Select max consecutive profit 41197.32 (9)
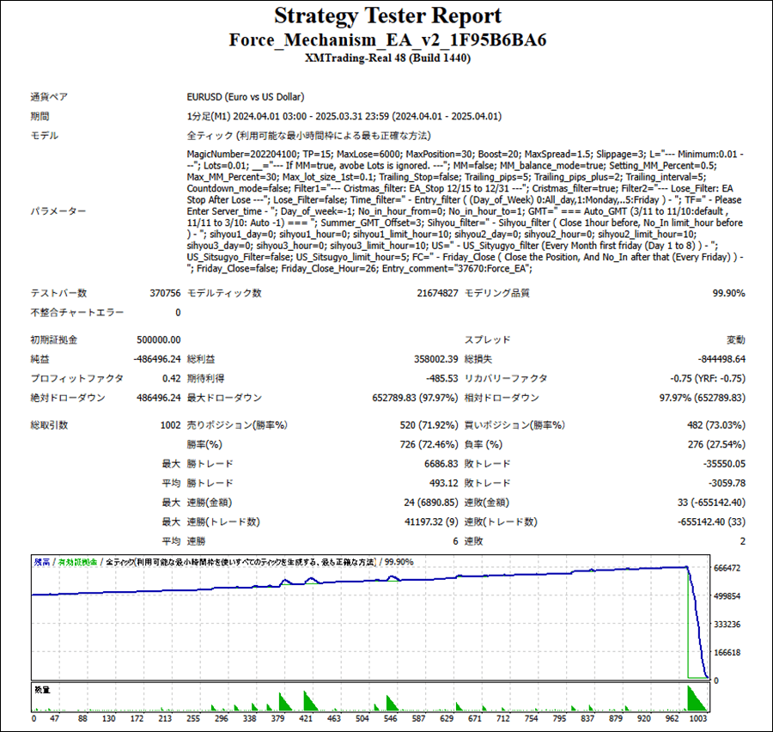The width and height of the screenshot is (773, 732). coord(431,522)
